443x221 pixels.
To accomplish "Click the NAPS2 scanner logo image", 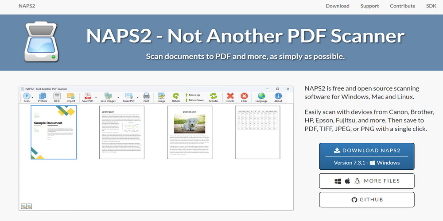I will [41, 42].
